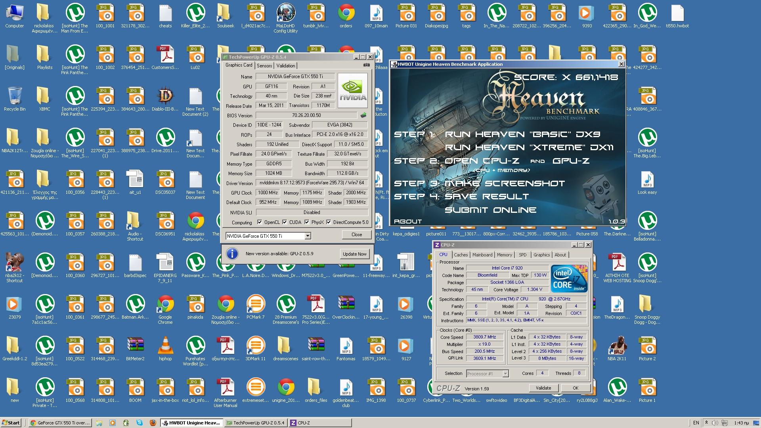Toggle the DirectCompute 5.0 checkbox
Image resolution: width=761 pixels, height=428 pixels.
(x=329, y=222)
